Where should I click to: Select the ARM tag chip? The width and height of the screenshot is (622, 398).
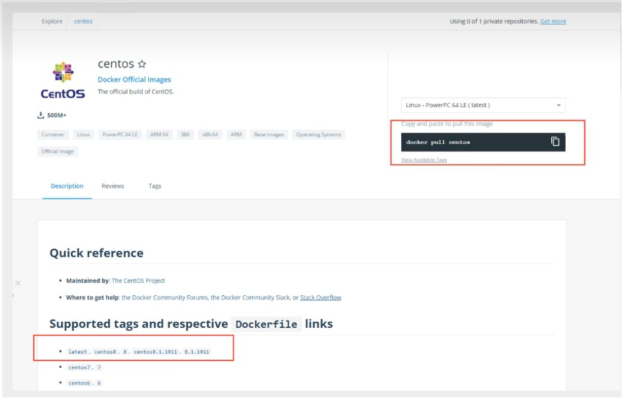pos(236,134)
